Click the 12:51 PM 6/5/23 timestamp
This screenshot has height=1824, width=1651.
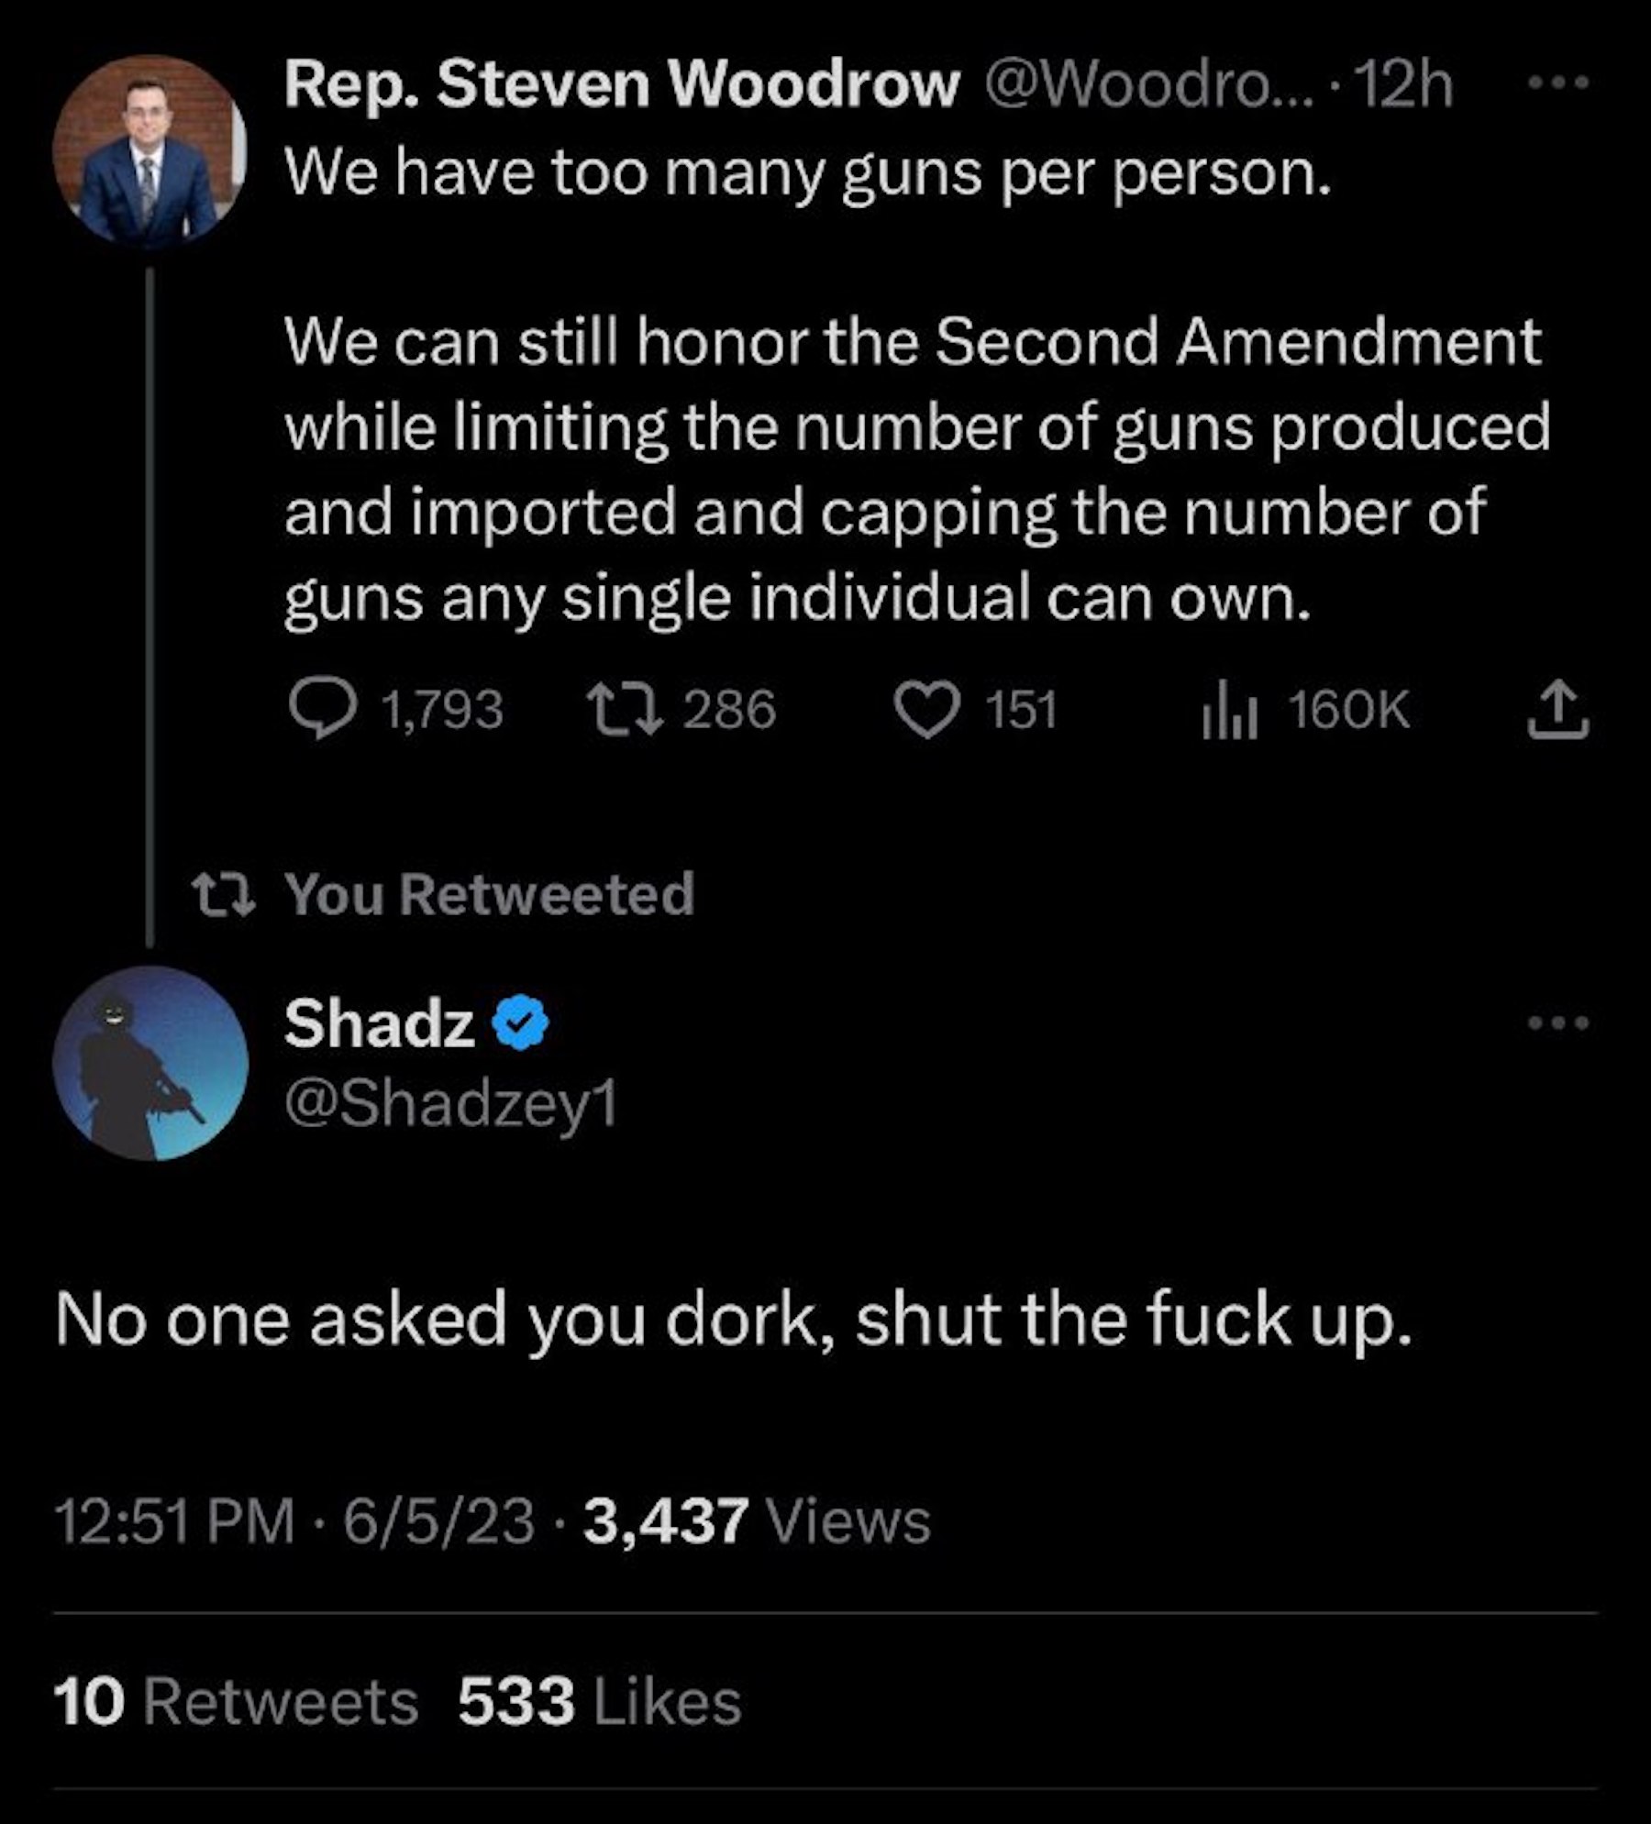coord(294,1521)
